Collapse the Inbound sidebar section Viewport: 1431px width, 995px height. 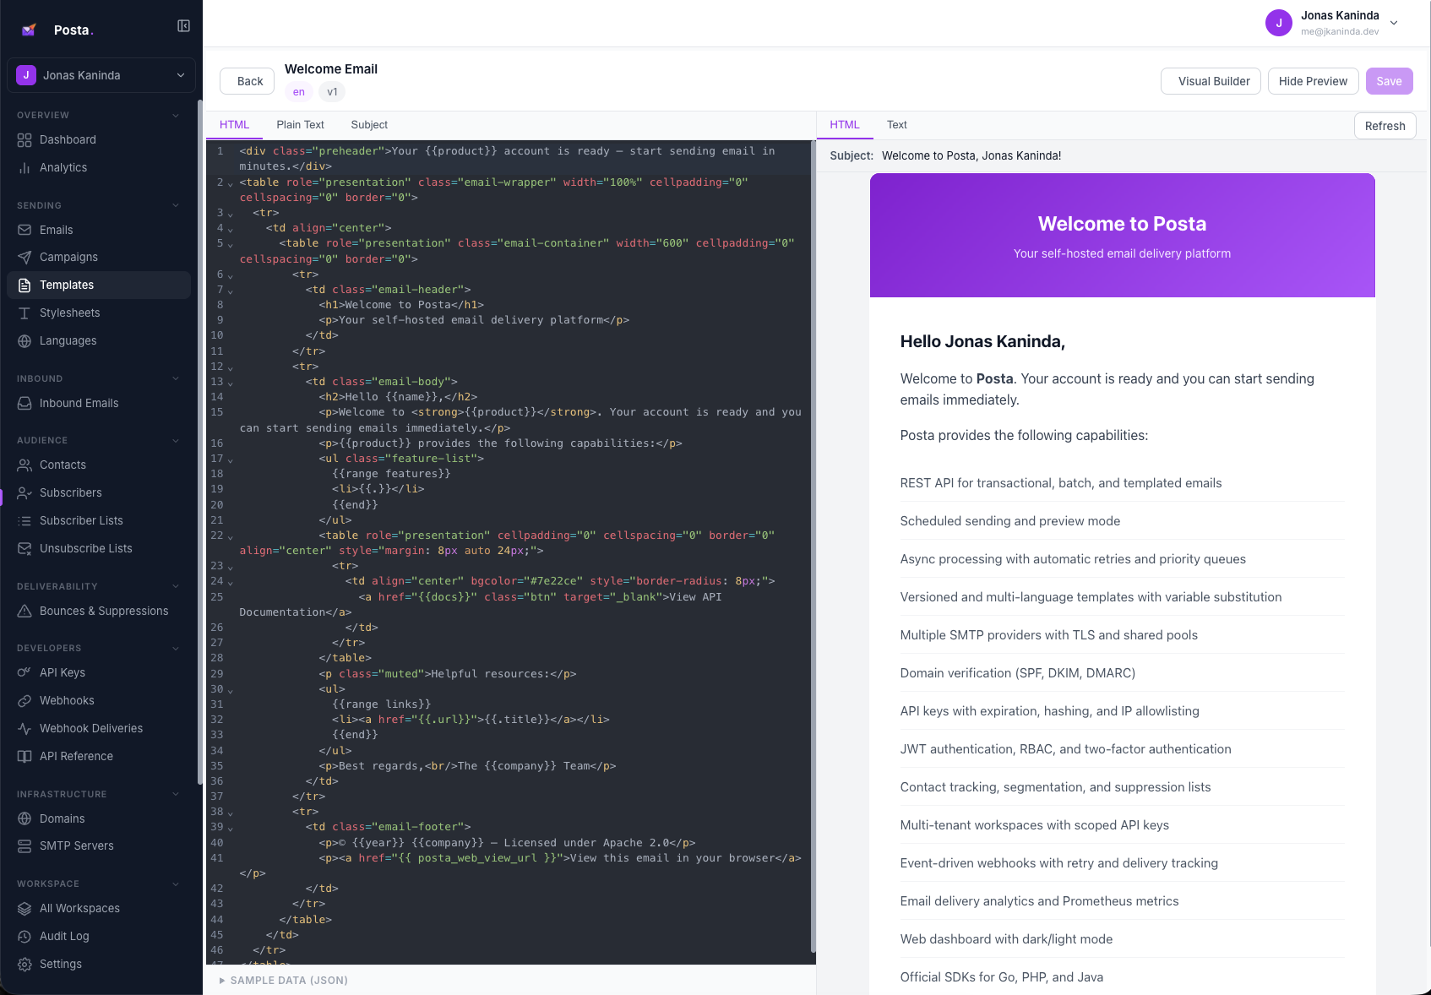[176, 378]
